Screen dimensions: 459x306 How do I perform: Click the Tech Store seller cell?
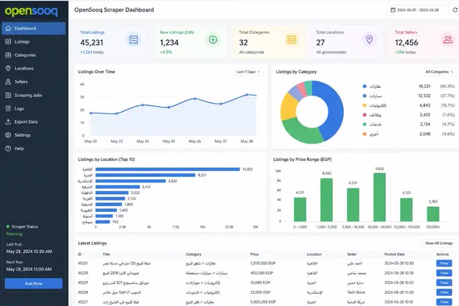point(356,292)
